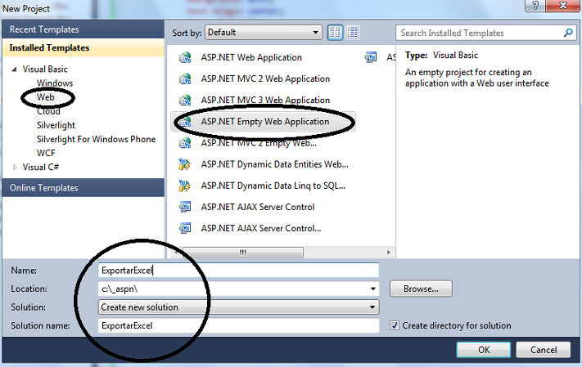
Task: Open the Sort by dropdown
Action: (263, 33)
